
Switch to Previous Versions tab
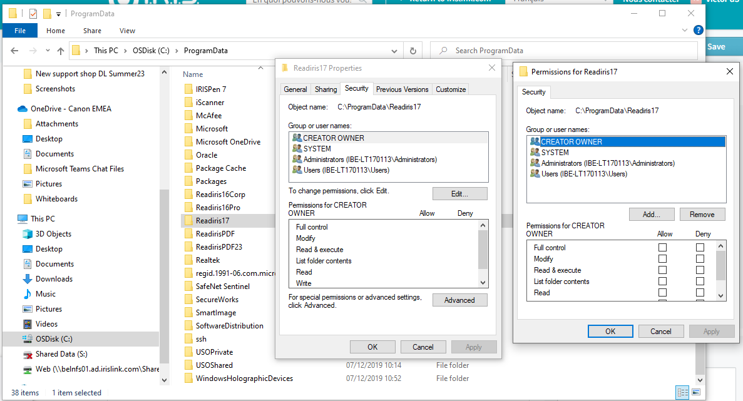[x=402, y=89]
